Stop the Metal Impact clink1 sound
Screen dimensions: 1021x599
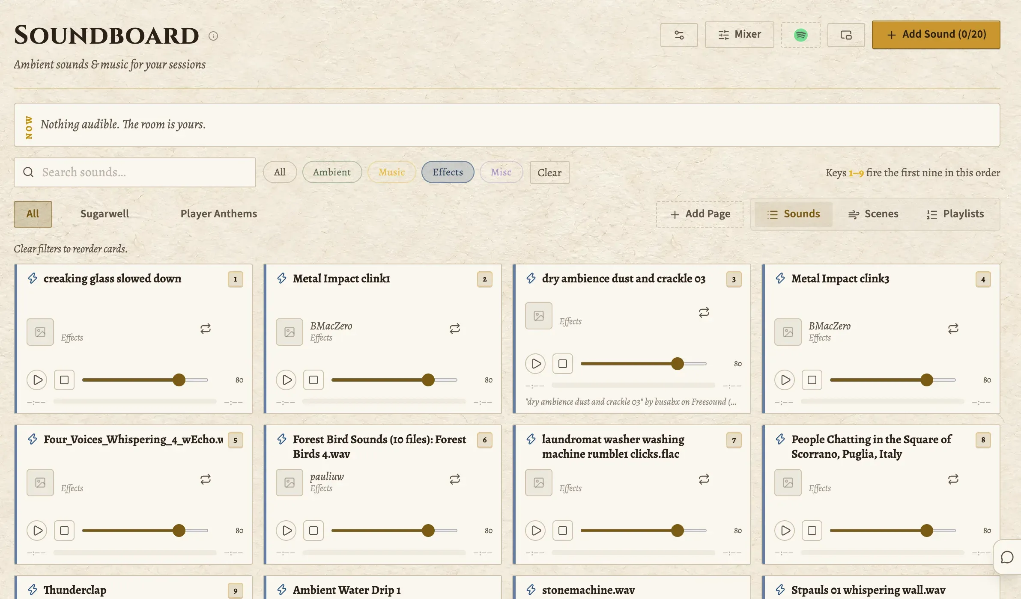tap(313, 380)
